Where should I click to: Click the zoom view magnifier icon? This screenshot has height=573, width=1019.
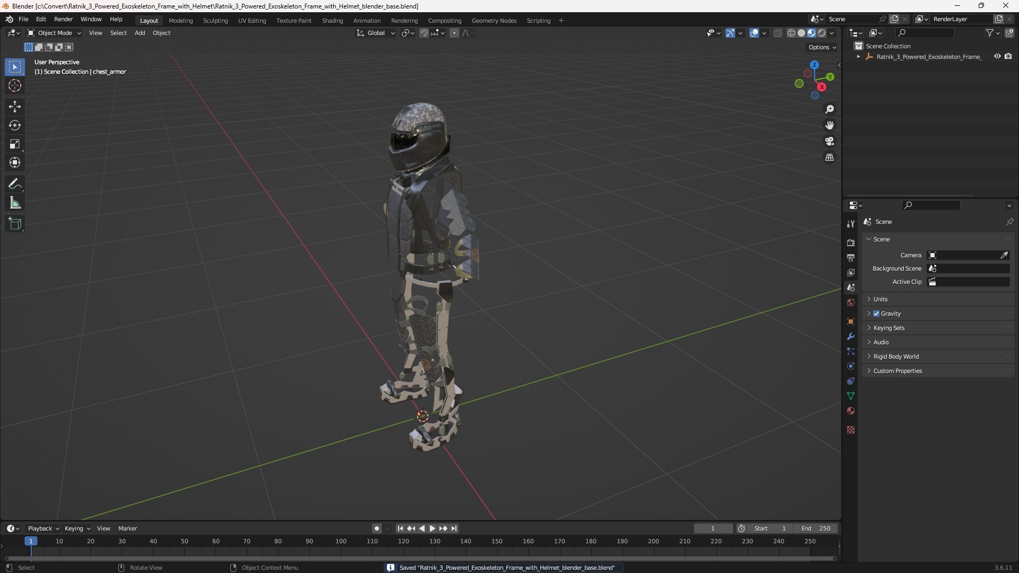(x=830, y=109)
